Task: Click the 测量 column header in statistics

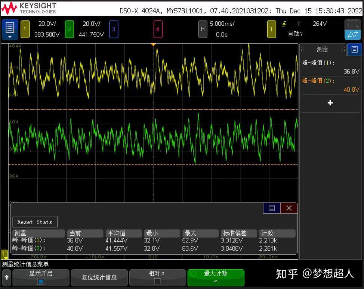Action: [x=39, y=233]
